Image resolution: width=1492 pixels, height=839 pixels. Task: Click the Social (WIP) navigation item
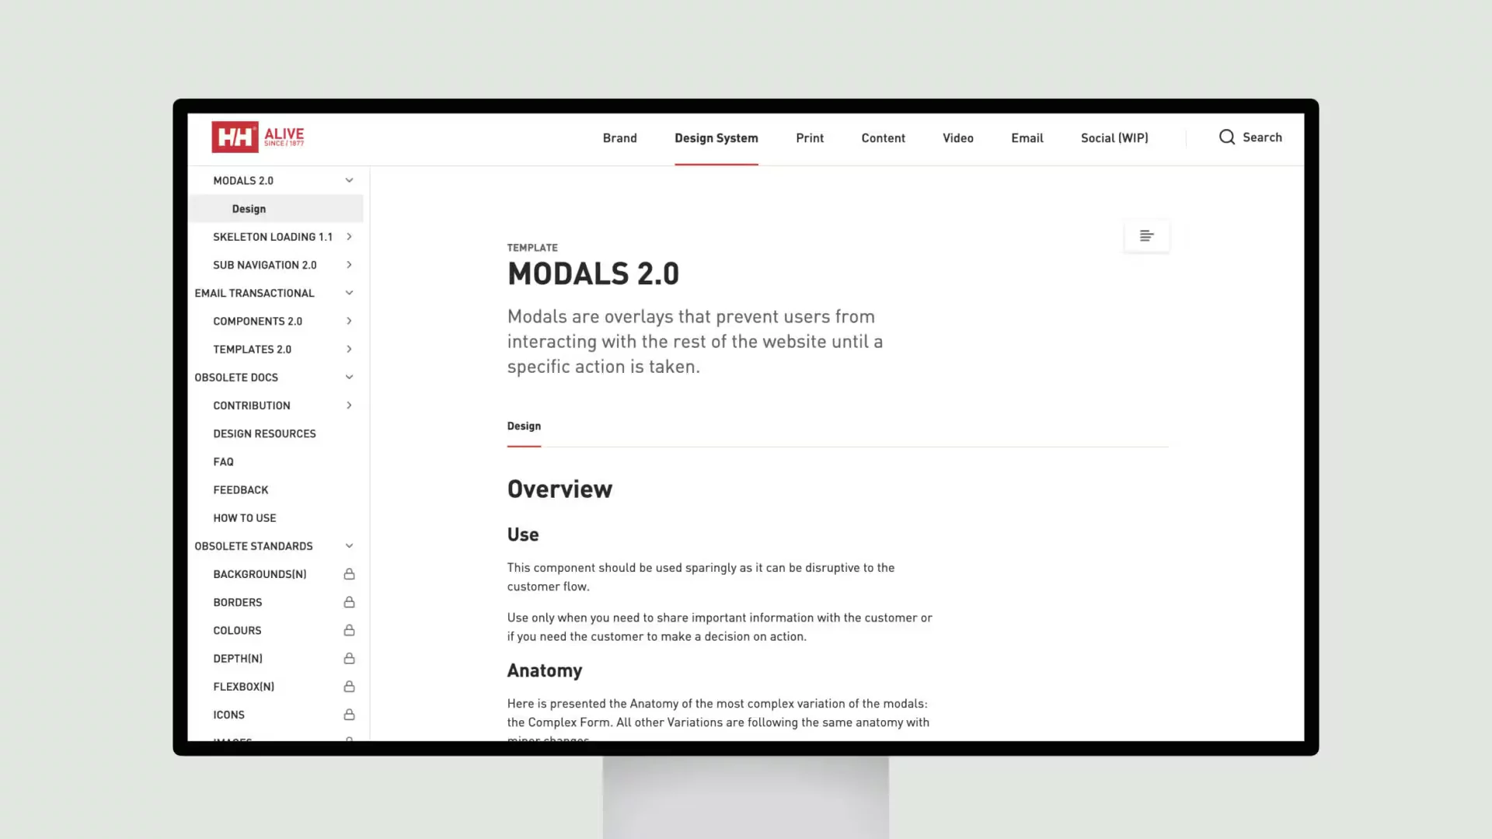click(x=1115, y=136)
